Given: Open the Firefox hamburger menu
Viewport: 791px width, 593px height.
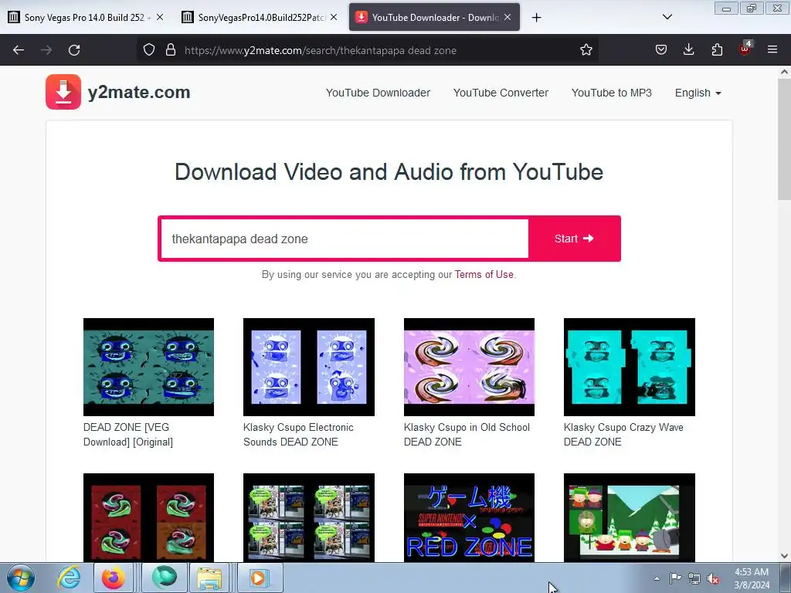Looking at the screenshot, I should click(x=772, y=49).
